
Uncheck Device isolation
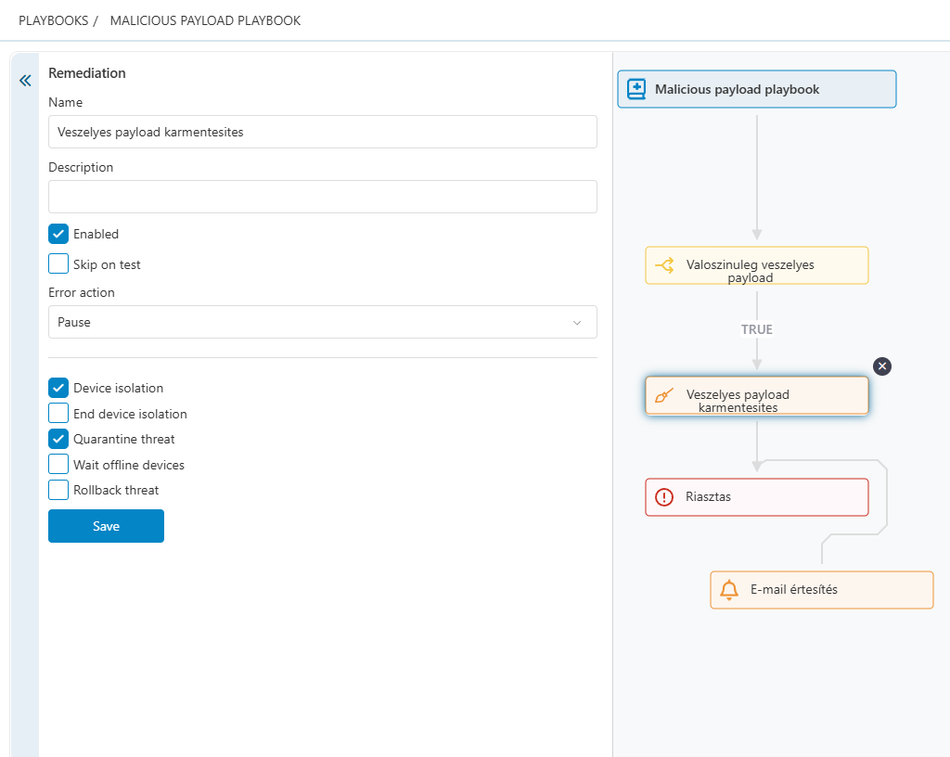pos(58,388)
